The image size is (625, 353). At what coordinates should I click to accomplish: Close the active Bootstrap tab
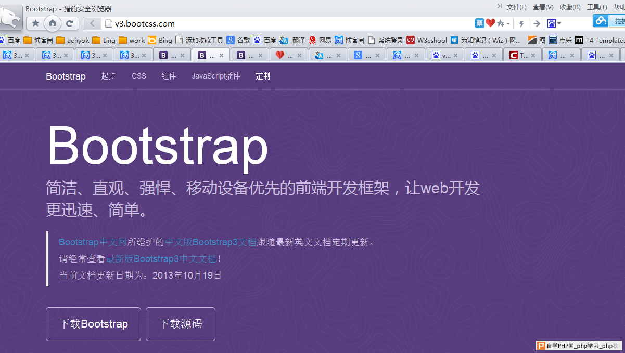coord(221,55)
